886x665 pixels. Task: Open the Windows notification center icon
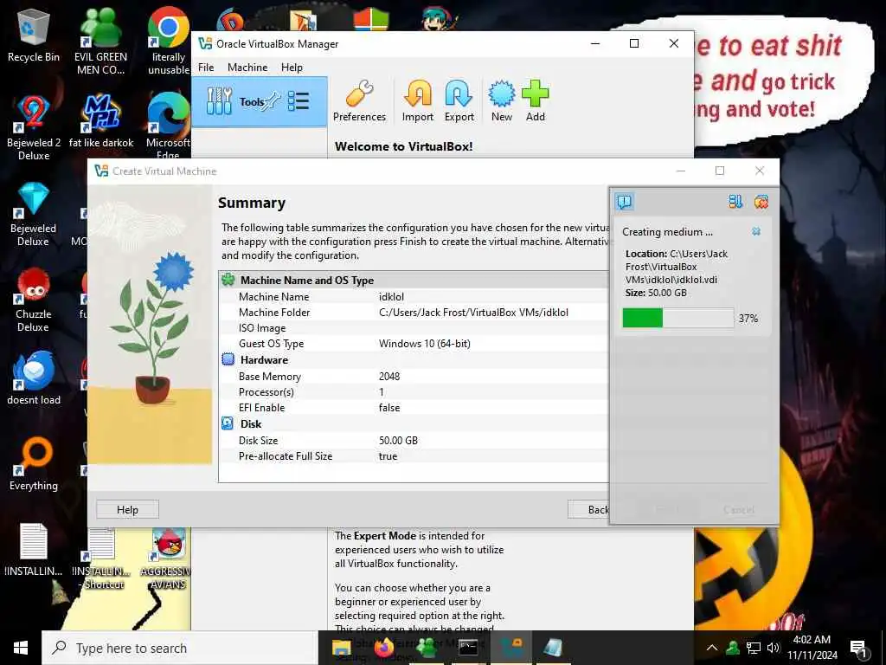tap(858, 648)
